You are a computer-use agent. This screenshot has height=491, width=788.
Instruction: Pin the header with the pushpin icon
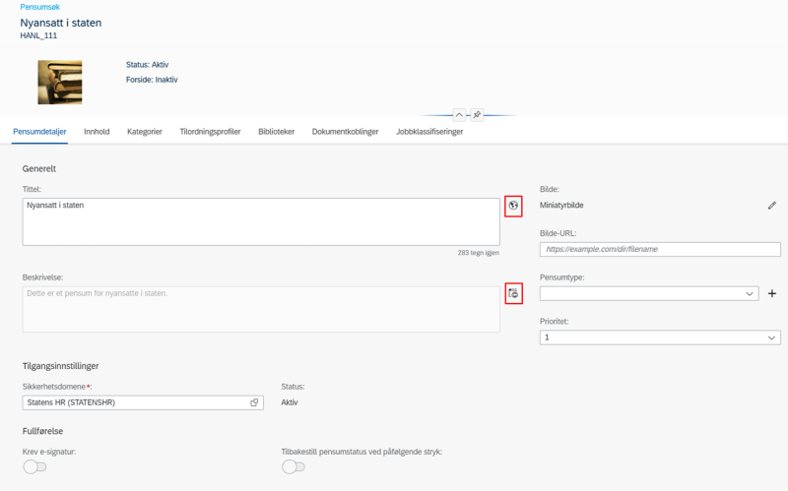point(477,114)
